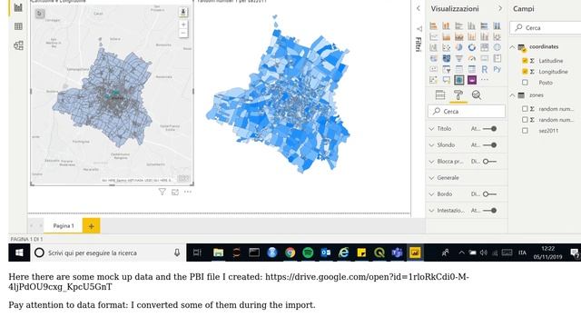Check the sez2011 field
Viewport: 581px width, 327px height.
tap(525, 131)
